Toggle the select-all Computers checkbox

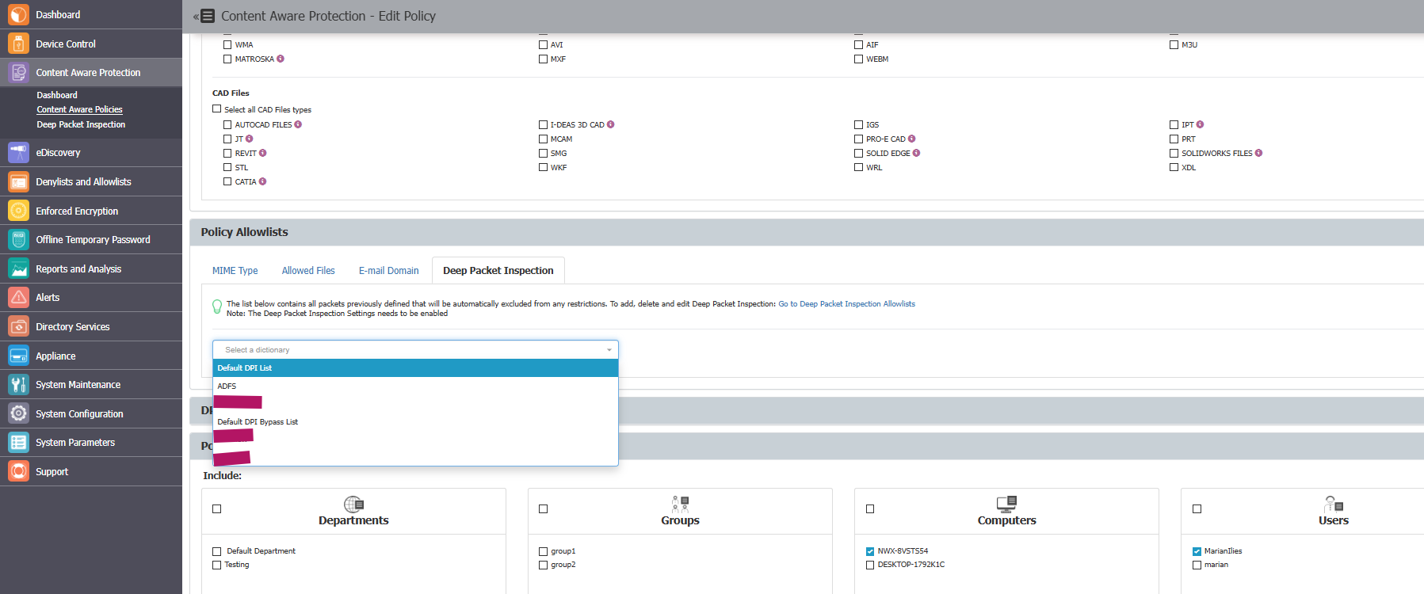point(870,508)
